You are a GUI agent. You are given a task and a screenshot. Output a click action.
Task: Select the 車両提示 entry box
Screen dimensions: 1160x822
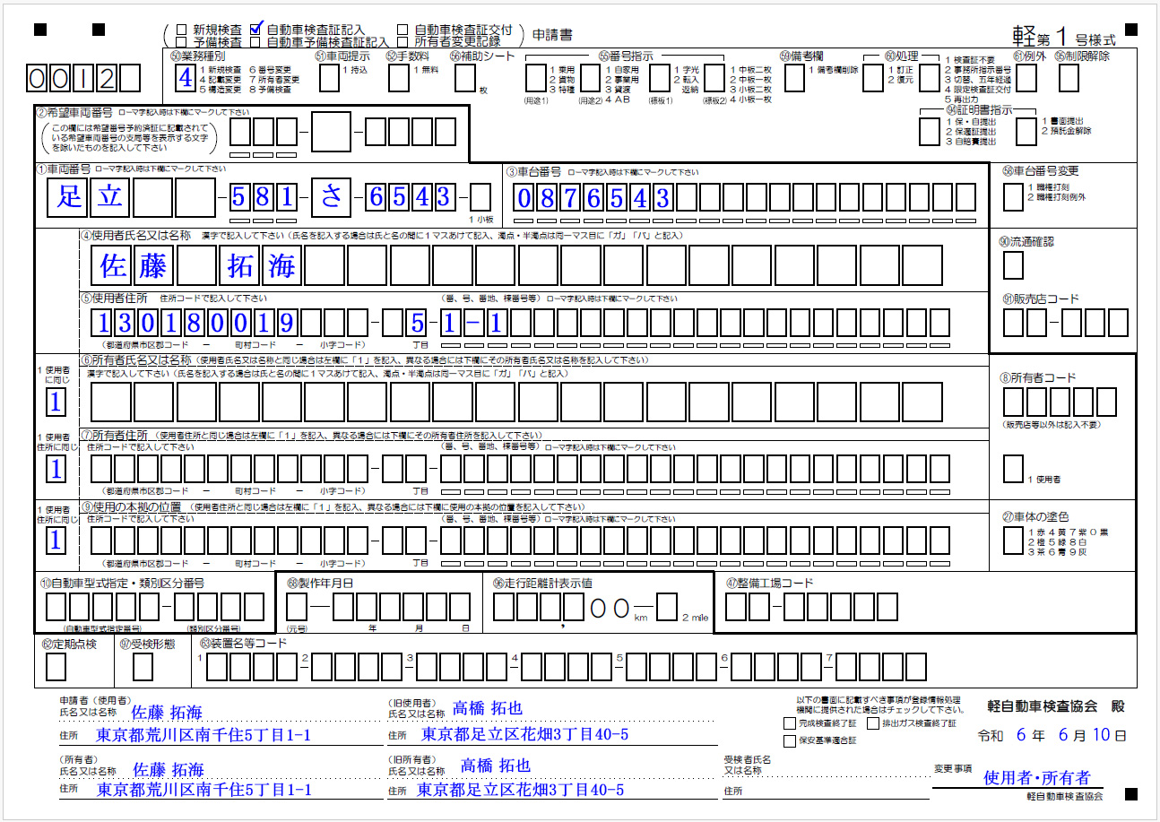[329, 78]
